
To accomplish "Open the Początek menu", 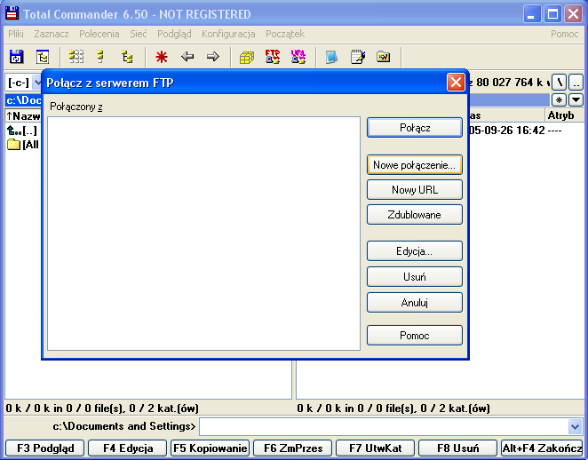I will (x=285, y=34).
